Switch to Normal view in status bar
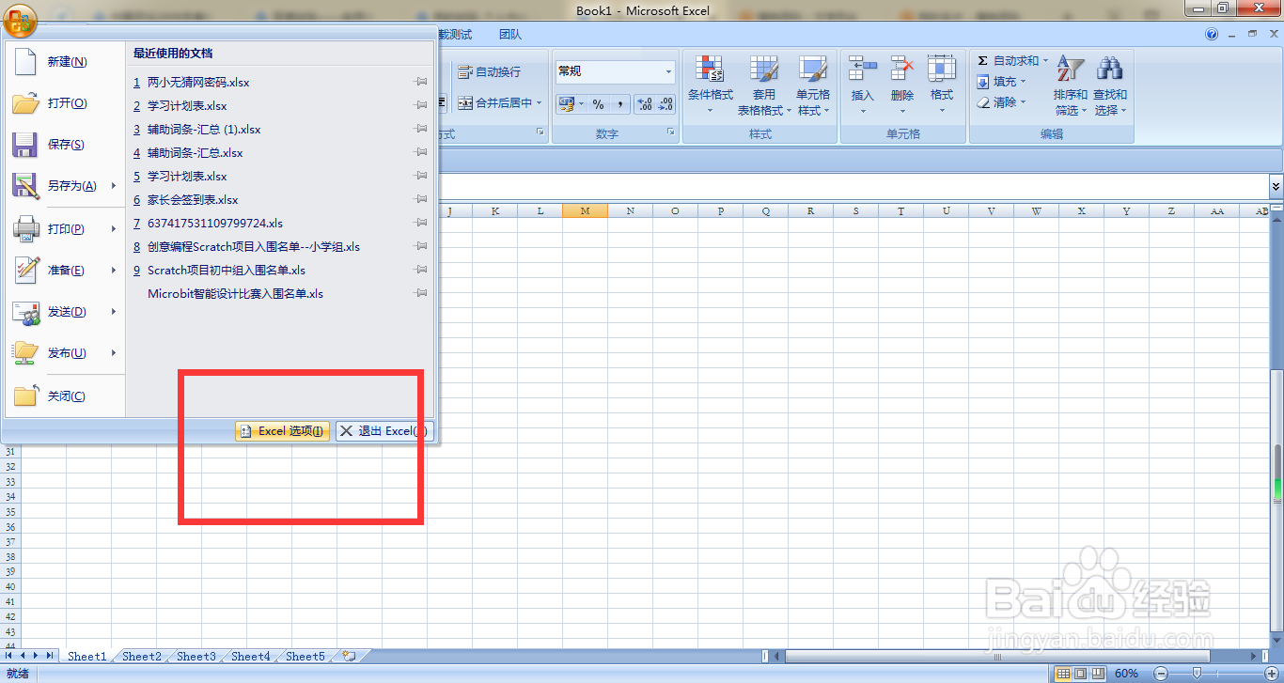 1063,674
